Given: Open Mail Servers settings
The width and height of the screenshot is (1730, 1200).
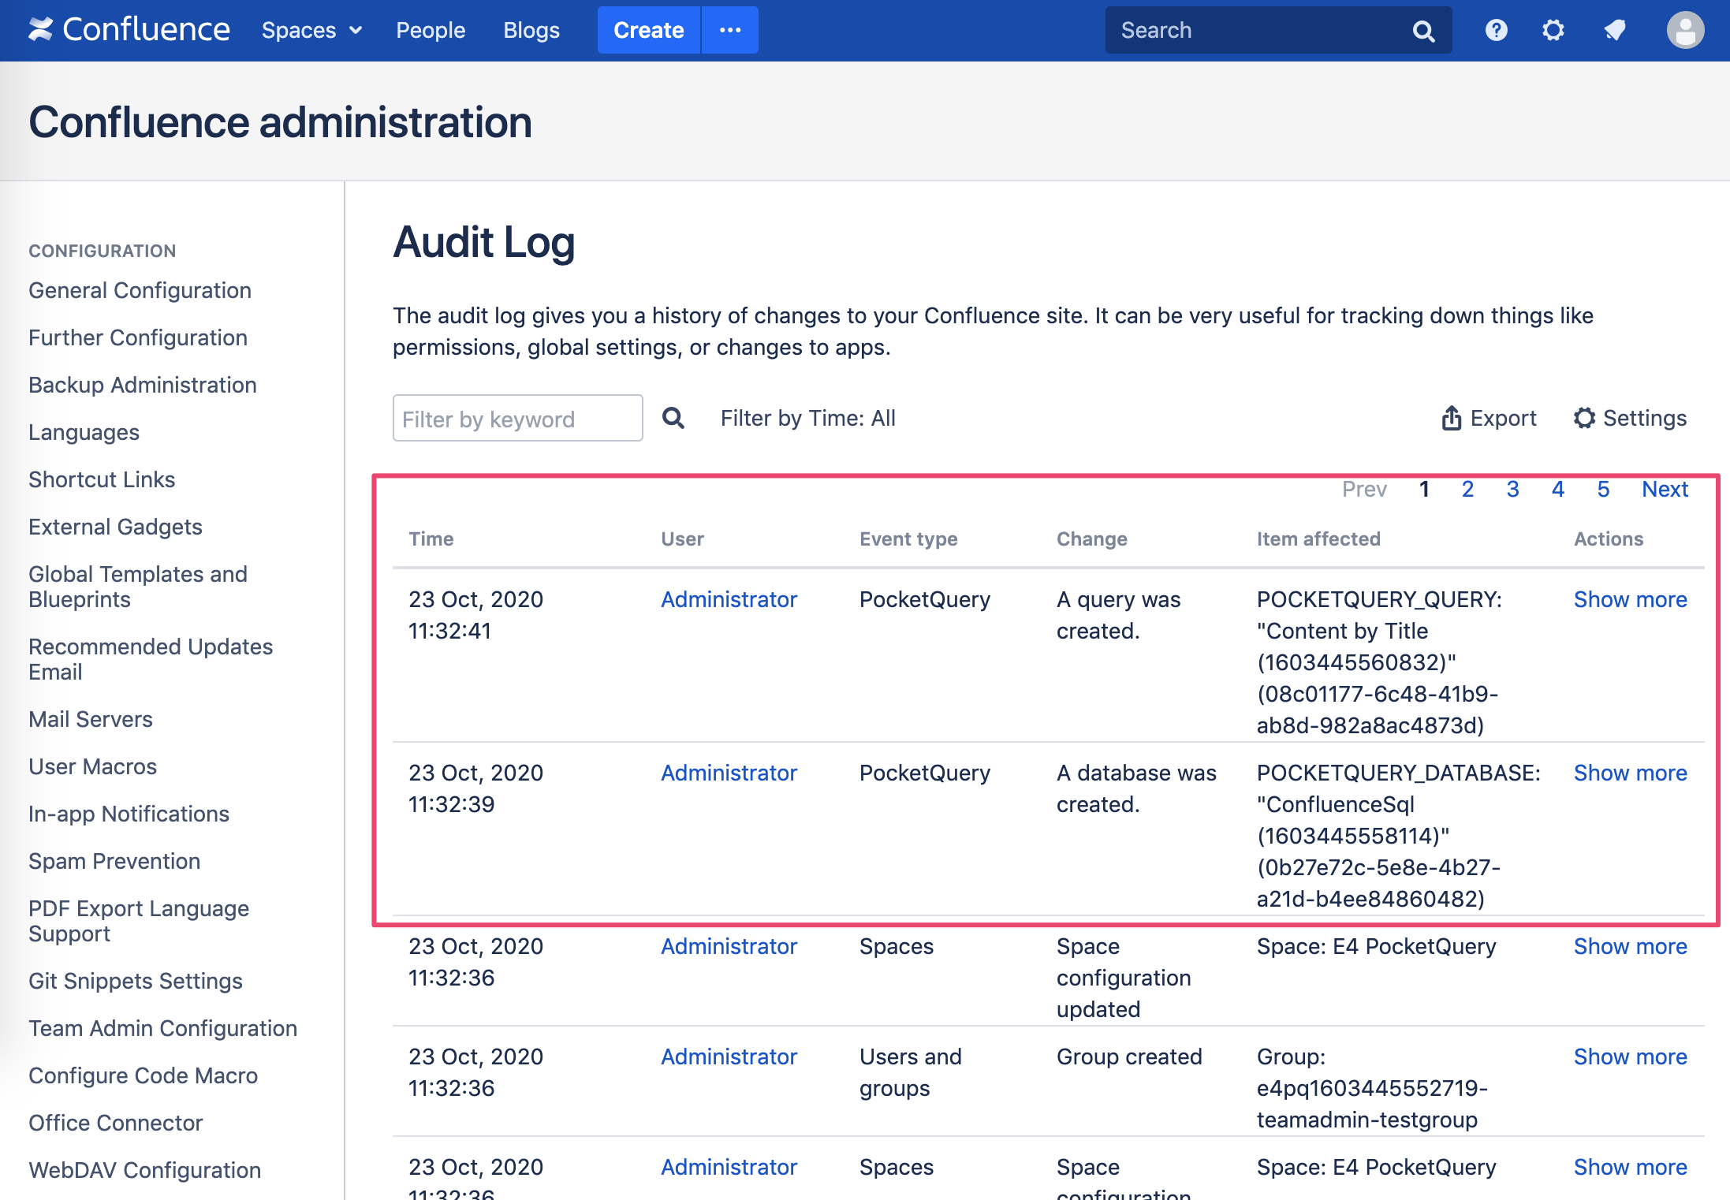Looking at the screenshot, I should 91,719.
